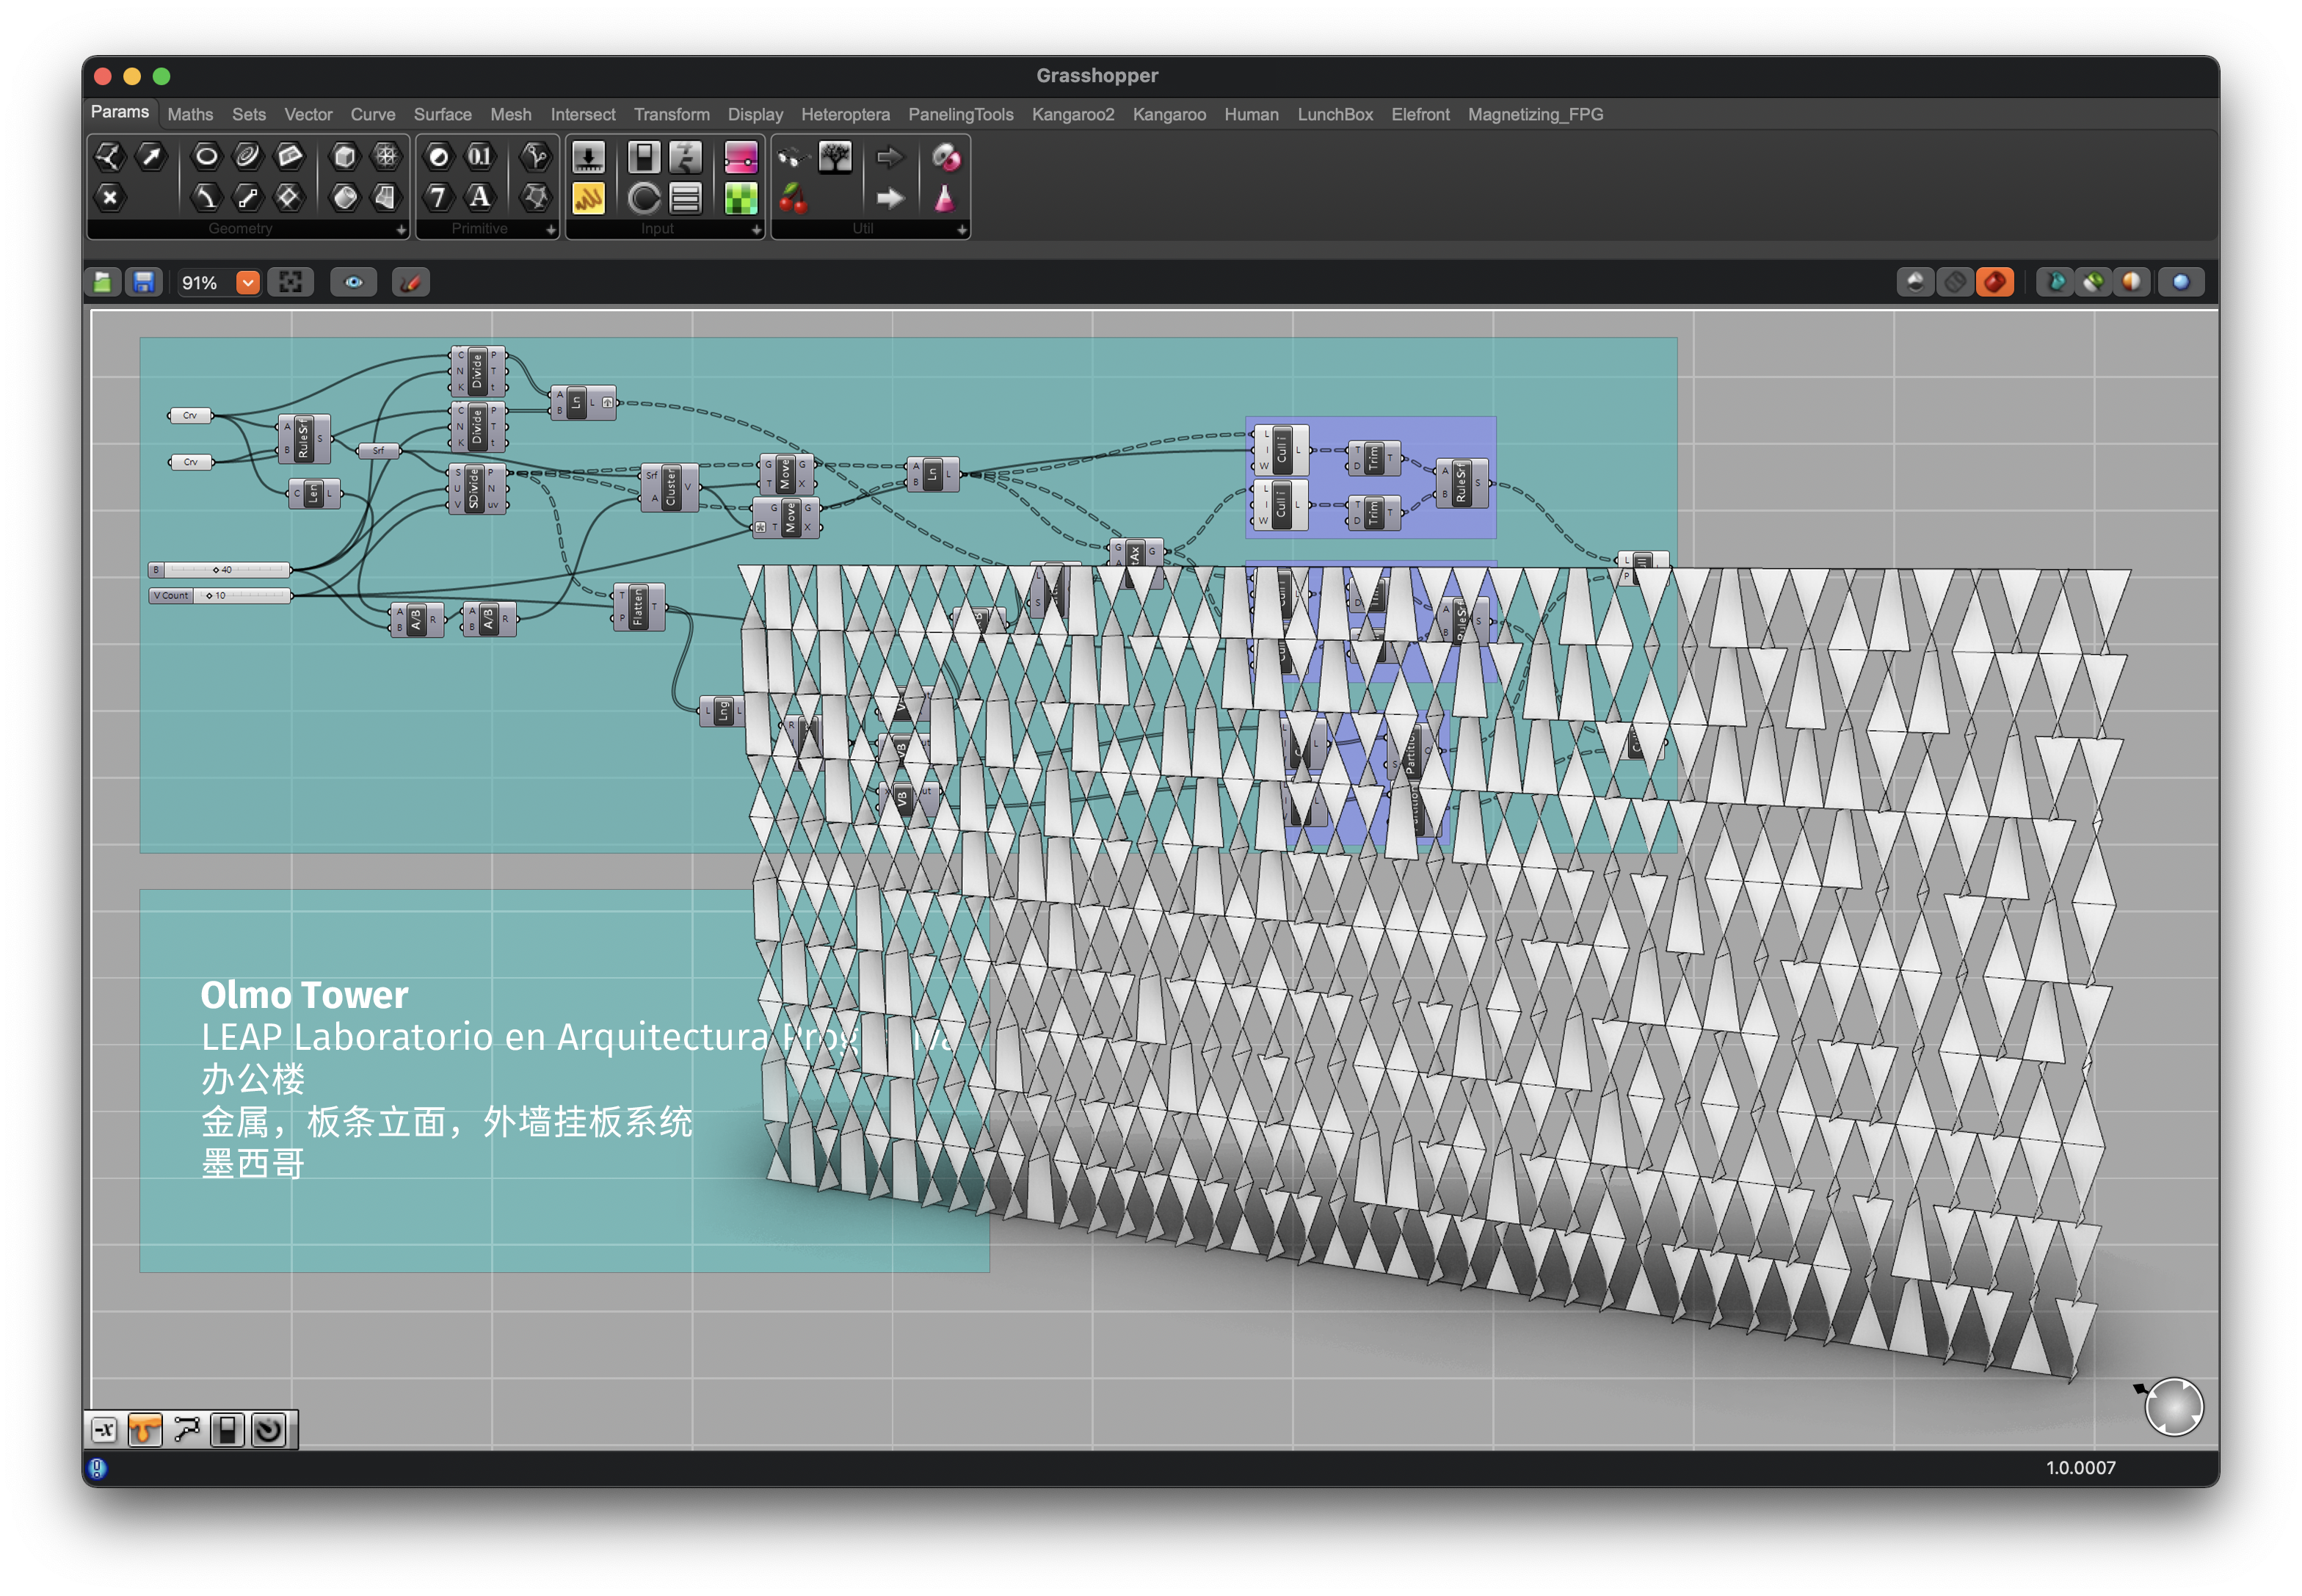Screen dimensions: 2302x1596
Task: Choose the Panel component yellow icon
Action: [x=588, y=198]
